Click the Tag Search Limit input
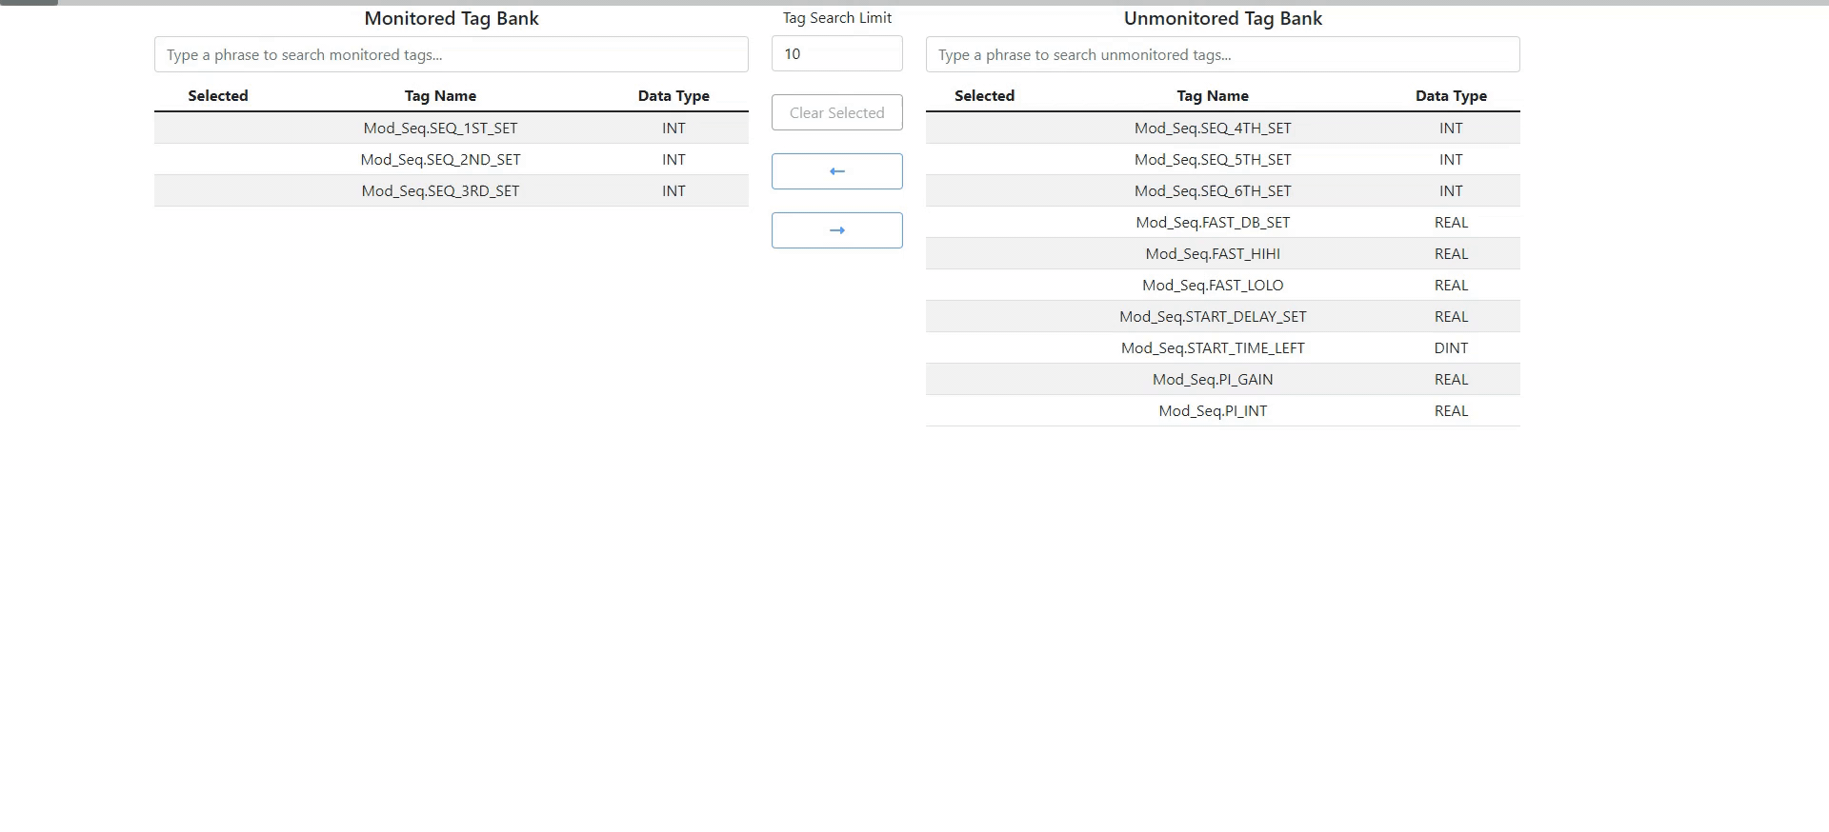The height and width of the screenshot is (832, 1829). 836,53
